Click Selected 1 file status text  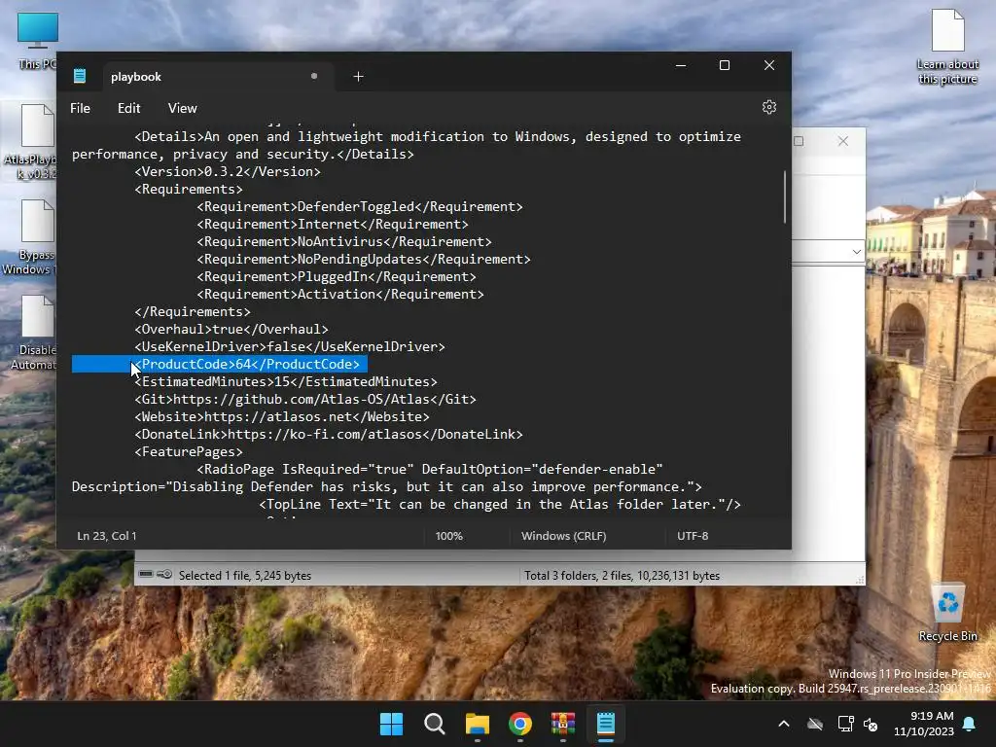point(245,576)
